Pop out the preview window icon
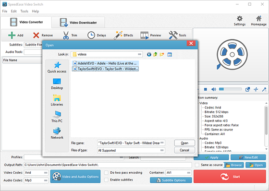The width and height of the screenshot is (269, 191). click(247, 89)
